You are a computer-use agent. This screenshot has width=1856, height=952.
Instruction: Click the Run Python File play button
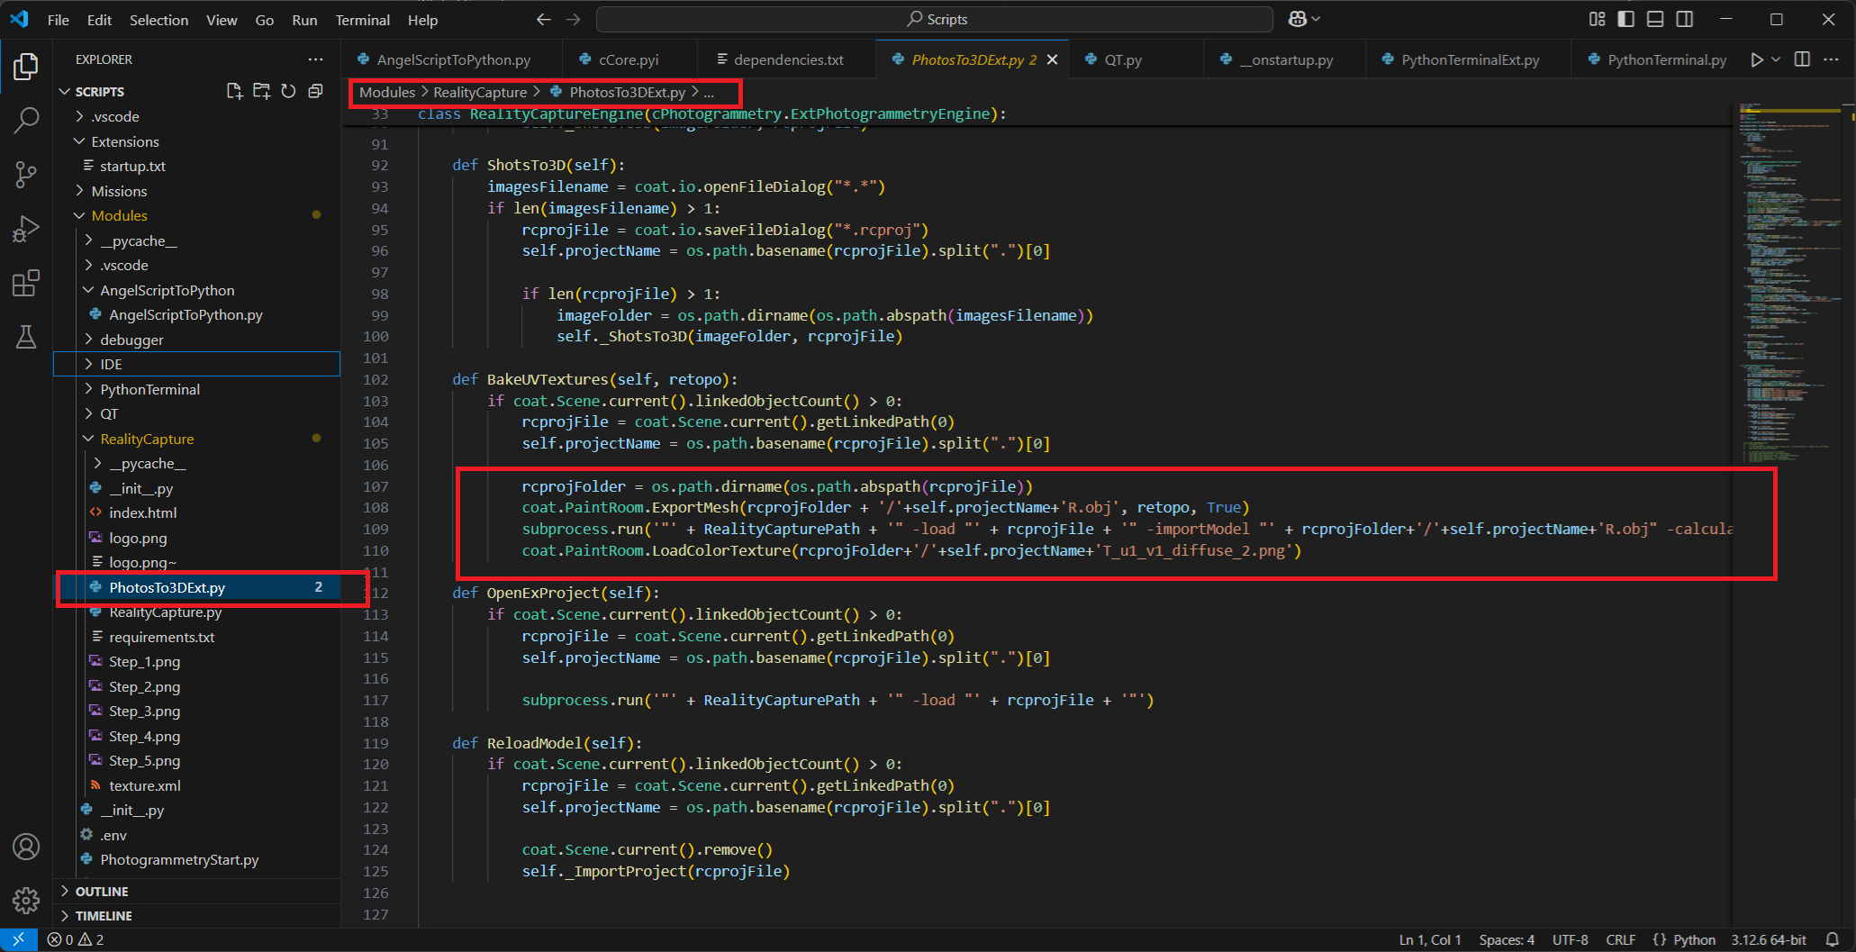[1756, 59]
